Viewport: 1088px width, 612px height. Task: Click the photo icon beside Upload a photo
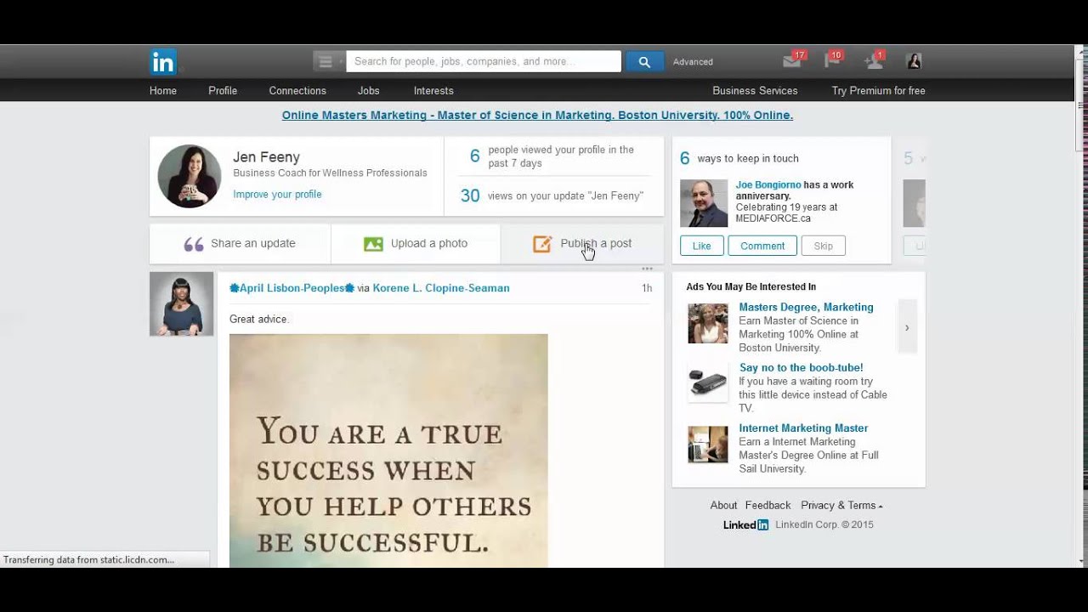click(x=373, y=244)
